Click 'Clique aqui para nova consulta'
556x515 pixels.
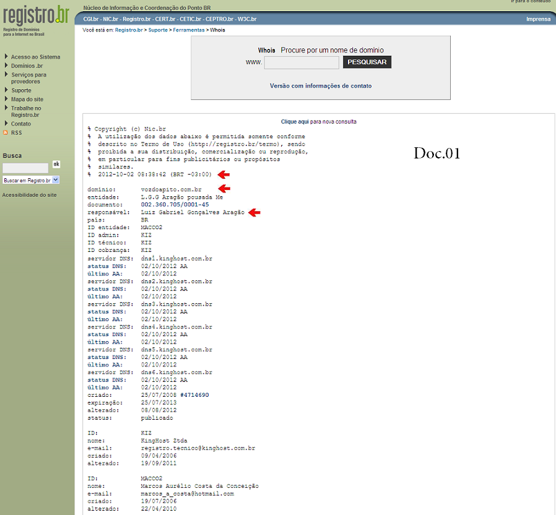point(318,121)
